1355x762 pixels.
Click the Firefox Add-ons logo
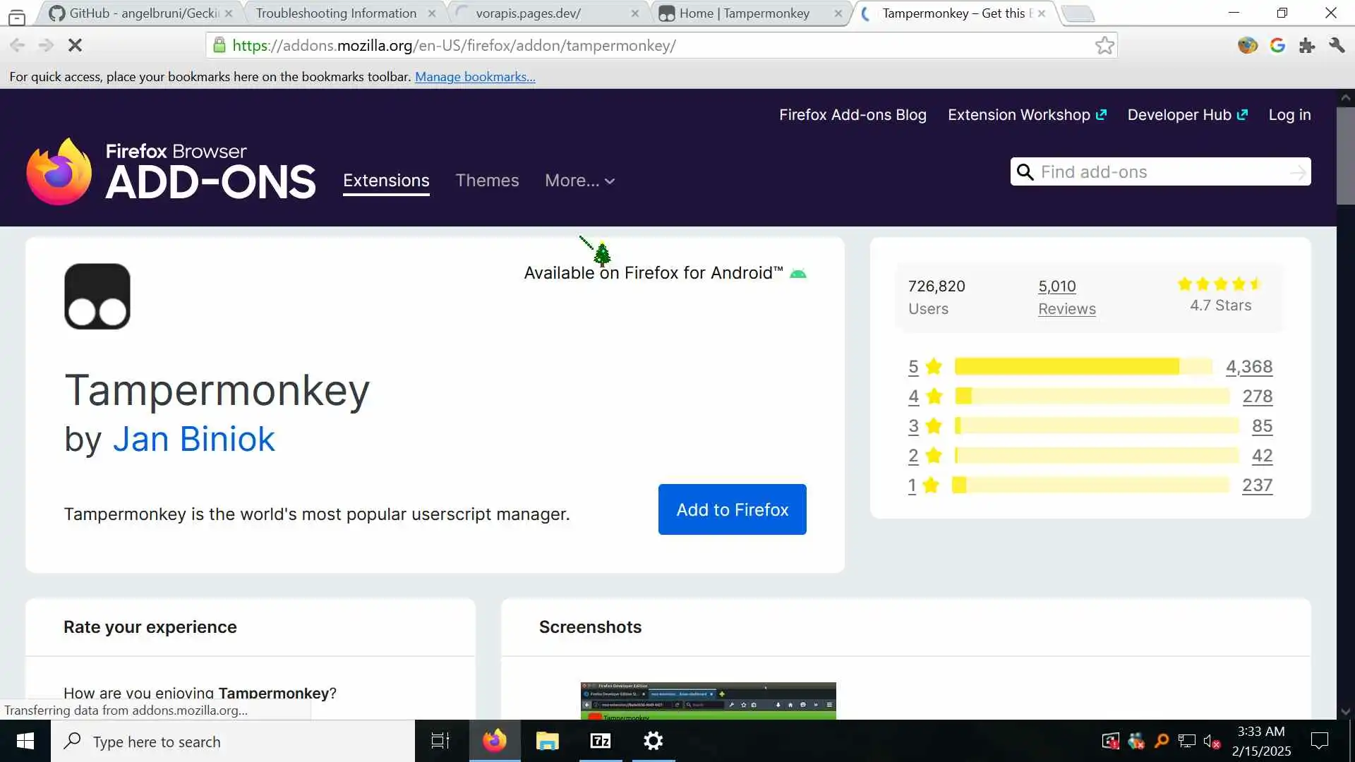171,171
